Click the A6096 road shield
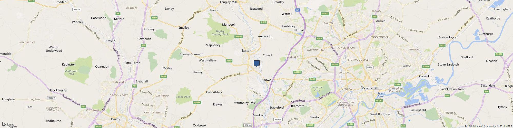Screen dimensions: 513x128 pyautogui.click(x=197, y=103)
